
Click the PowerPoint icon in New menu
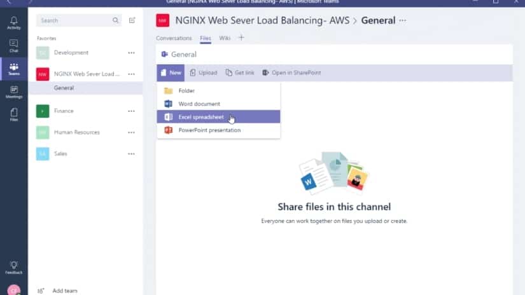click(x=169, y=130)
